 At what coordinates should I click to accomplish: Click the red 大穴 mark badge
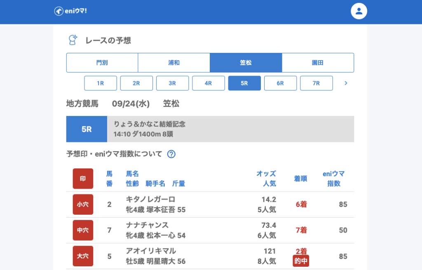[83, 256]
